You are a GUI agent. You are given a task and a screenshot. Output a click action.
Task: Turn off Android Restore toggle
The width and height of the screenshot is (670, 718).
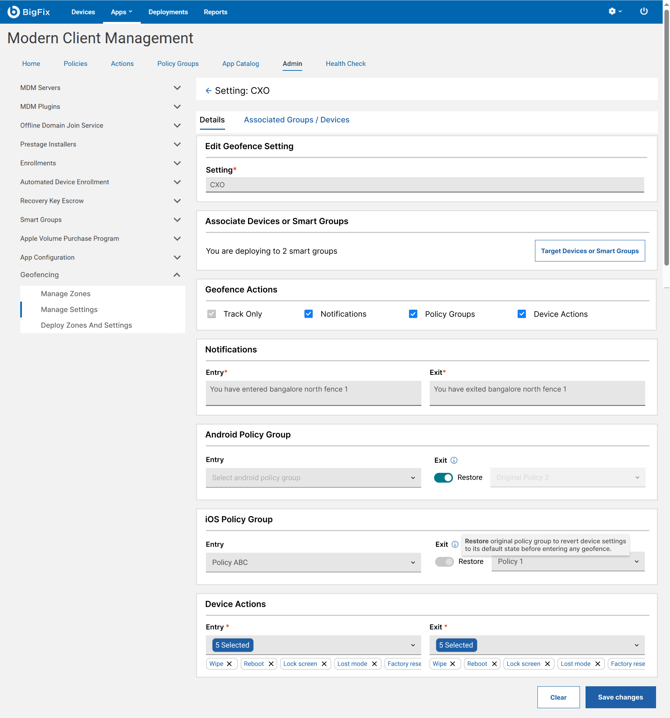[443, 477]
